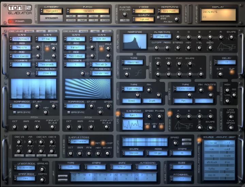Click the filter Cutoff knob
The width and height of the screenshot is (245, 187).
(x=157, y=48)
